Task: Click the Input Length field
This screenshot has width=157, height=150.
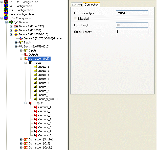Action: (132, 25)
